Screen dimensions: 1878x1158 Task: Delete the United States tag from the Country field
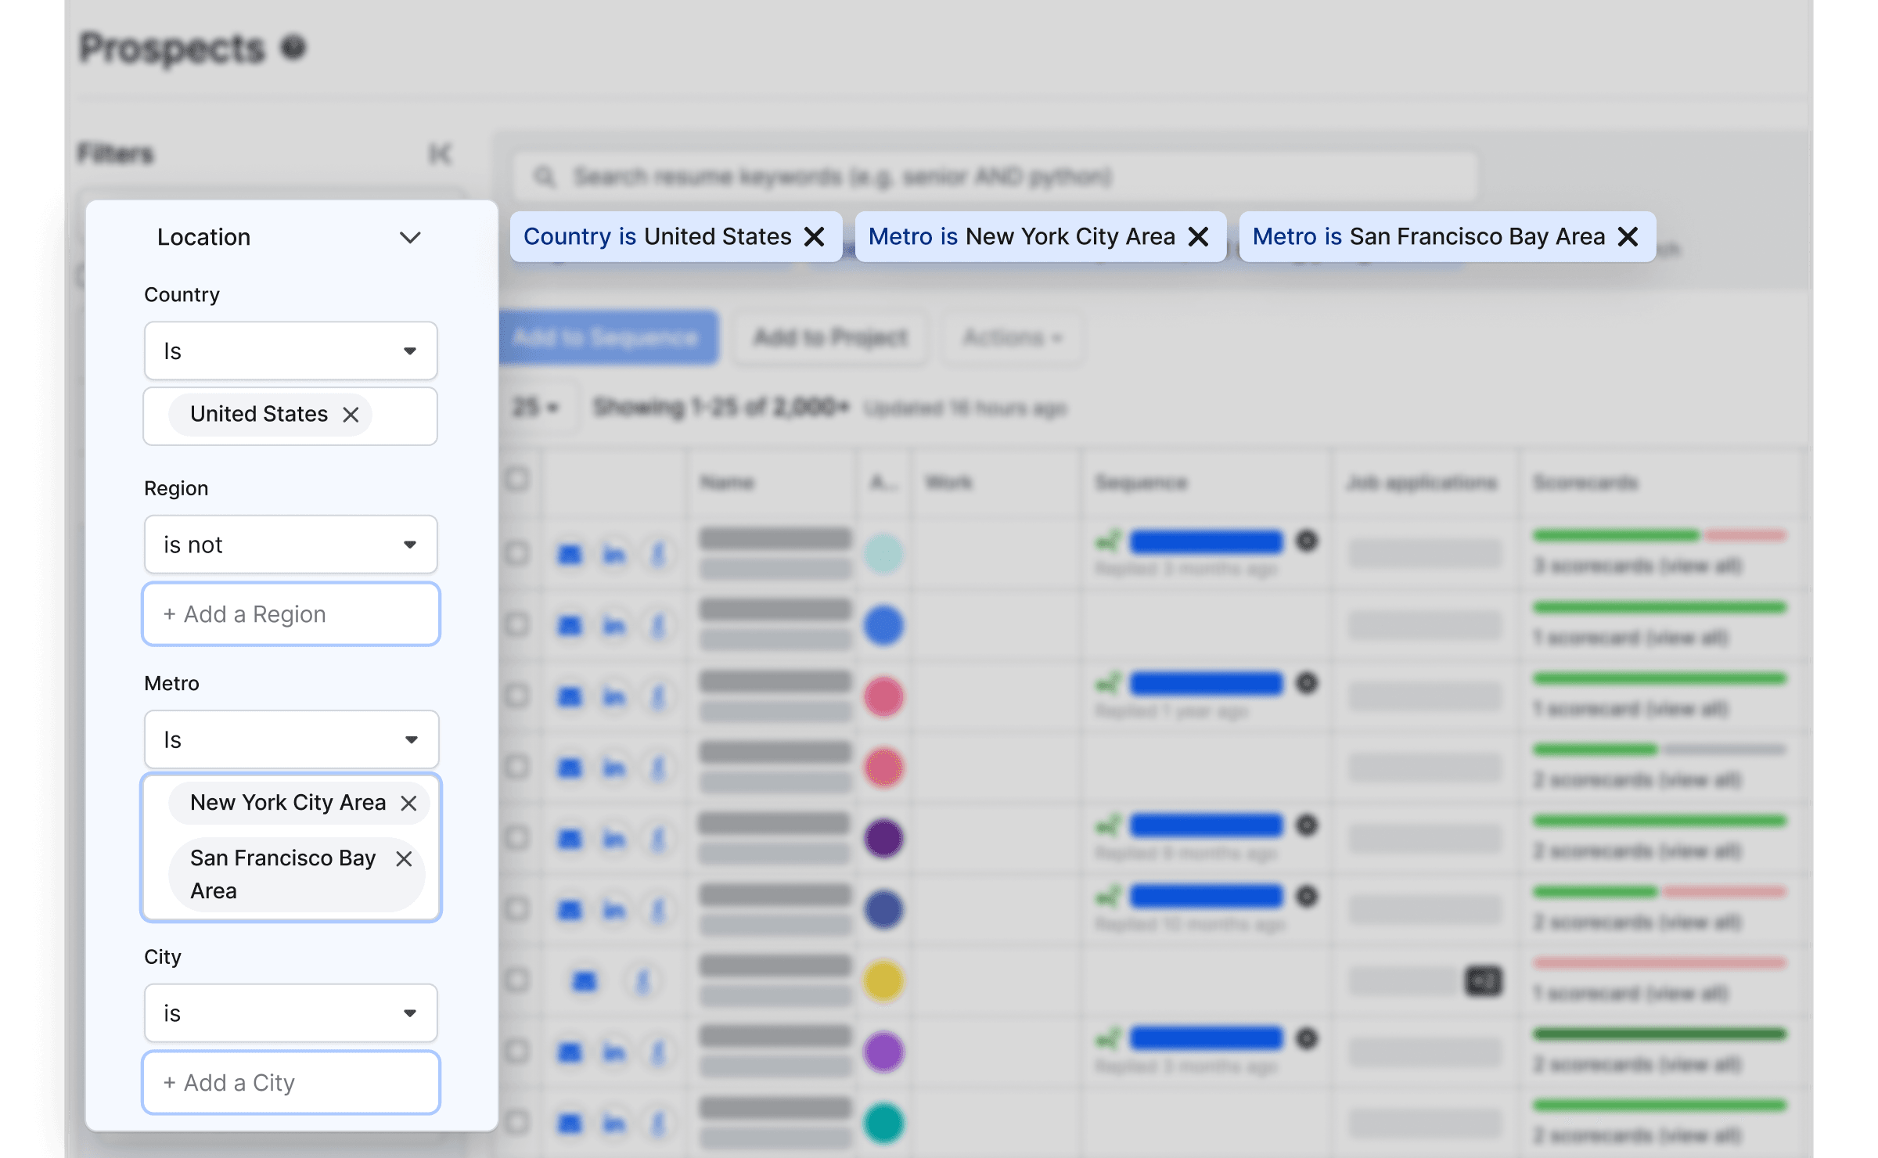[x=351, y=415]
